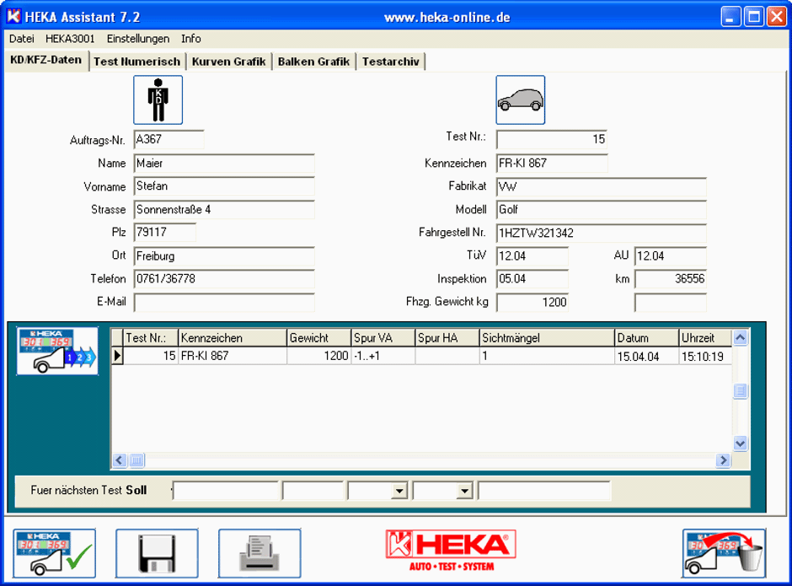This screenshot has height=586, width=792.
Task: Click the Datum column header
Action: [x=645, y=338]
